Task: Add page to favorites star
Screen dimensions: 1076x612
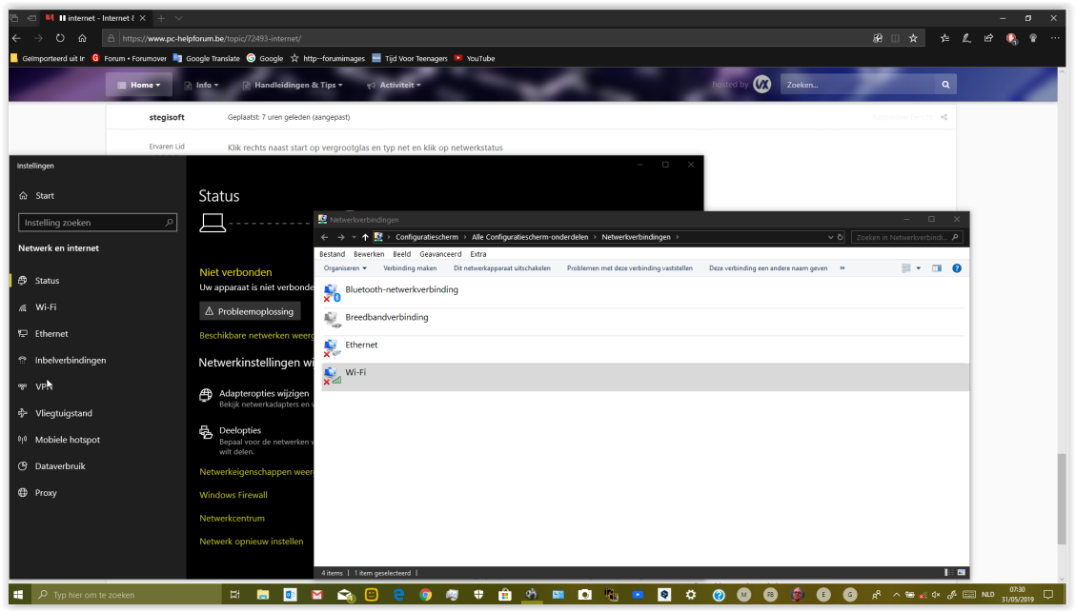Action: click(x=913, y=38)
